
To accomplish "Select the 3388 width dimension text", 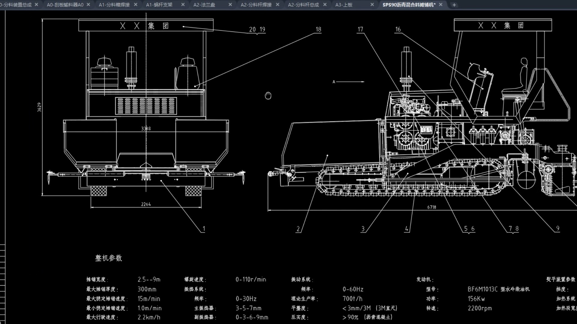I will [x=146, y=129].
